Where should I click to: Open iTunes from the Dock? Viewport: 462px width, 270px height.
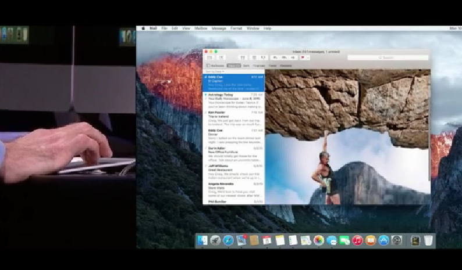click(357, 240)
